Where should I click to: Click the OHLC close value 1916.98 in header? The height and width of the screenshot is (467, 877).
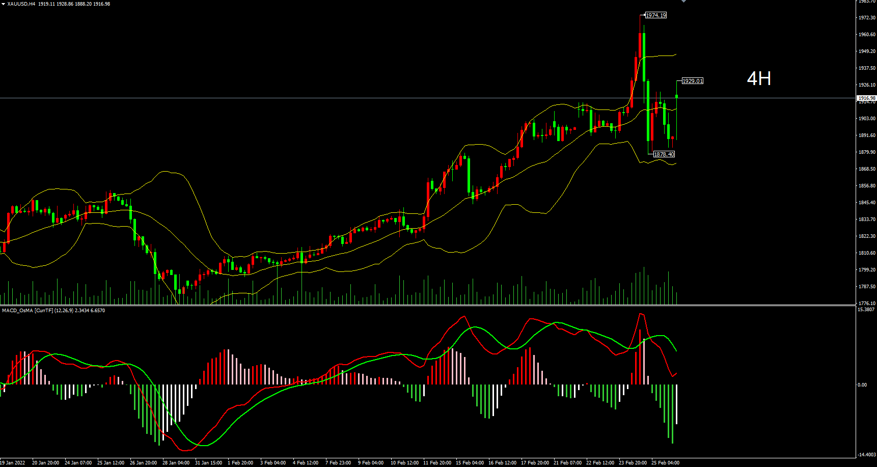101,4
